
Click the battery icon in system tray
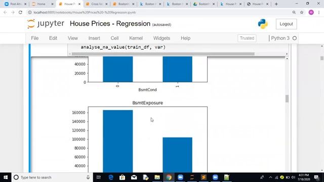[x=288, y=177]
